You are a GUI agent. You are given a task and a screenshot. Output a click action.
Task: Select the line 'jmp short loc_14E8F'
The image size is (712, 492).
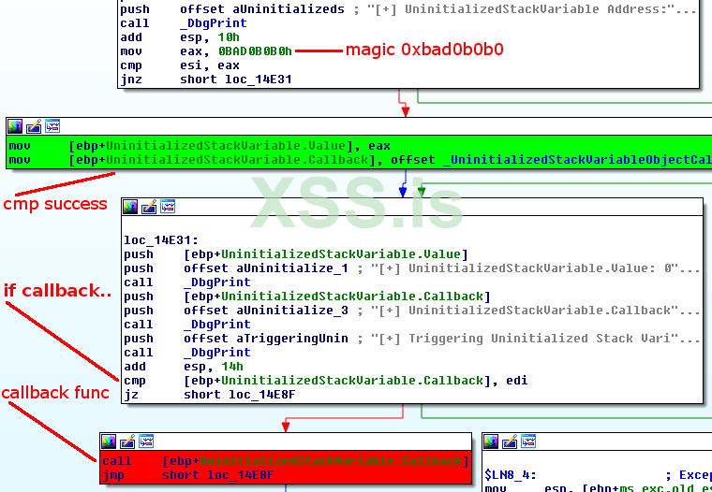pyautogui.click(x=188, y=475)
